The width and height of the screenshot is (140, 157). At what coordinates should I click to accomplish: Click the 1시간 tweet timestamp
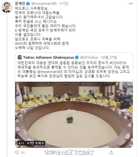click(x=64, y=4)
